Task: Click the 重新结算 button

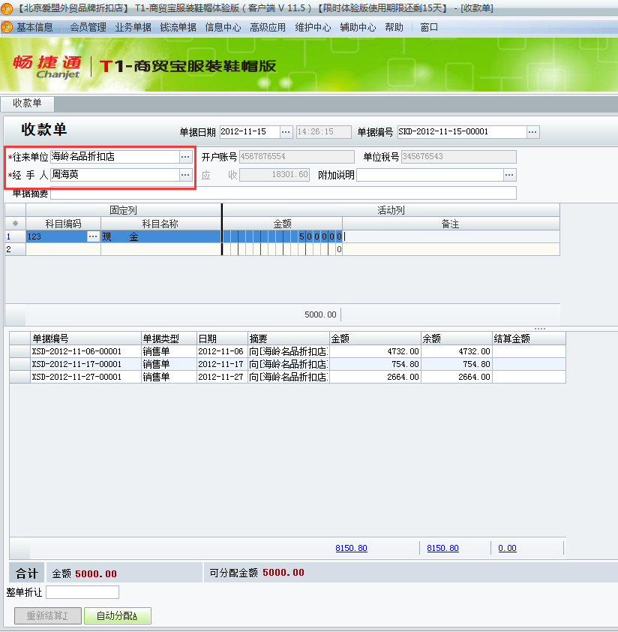Action: pos(48,616)
